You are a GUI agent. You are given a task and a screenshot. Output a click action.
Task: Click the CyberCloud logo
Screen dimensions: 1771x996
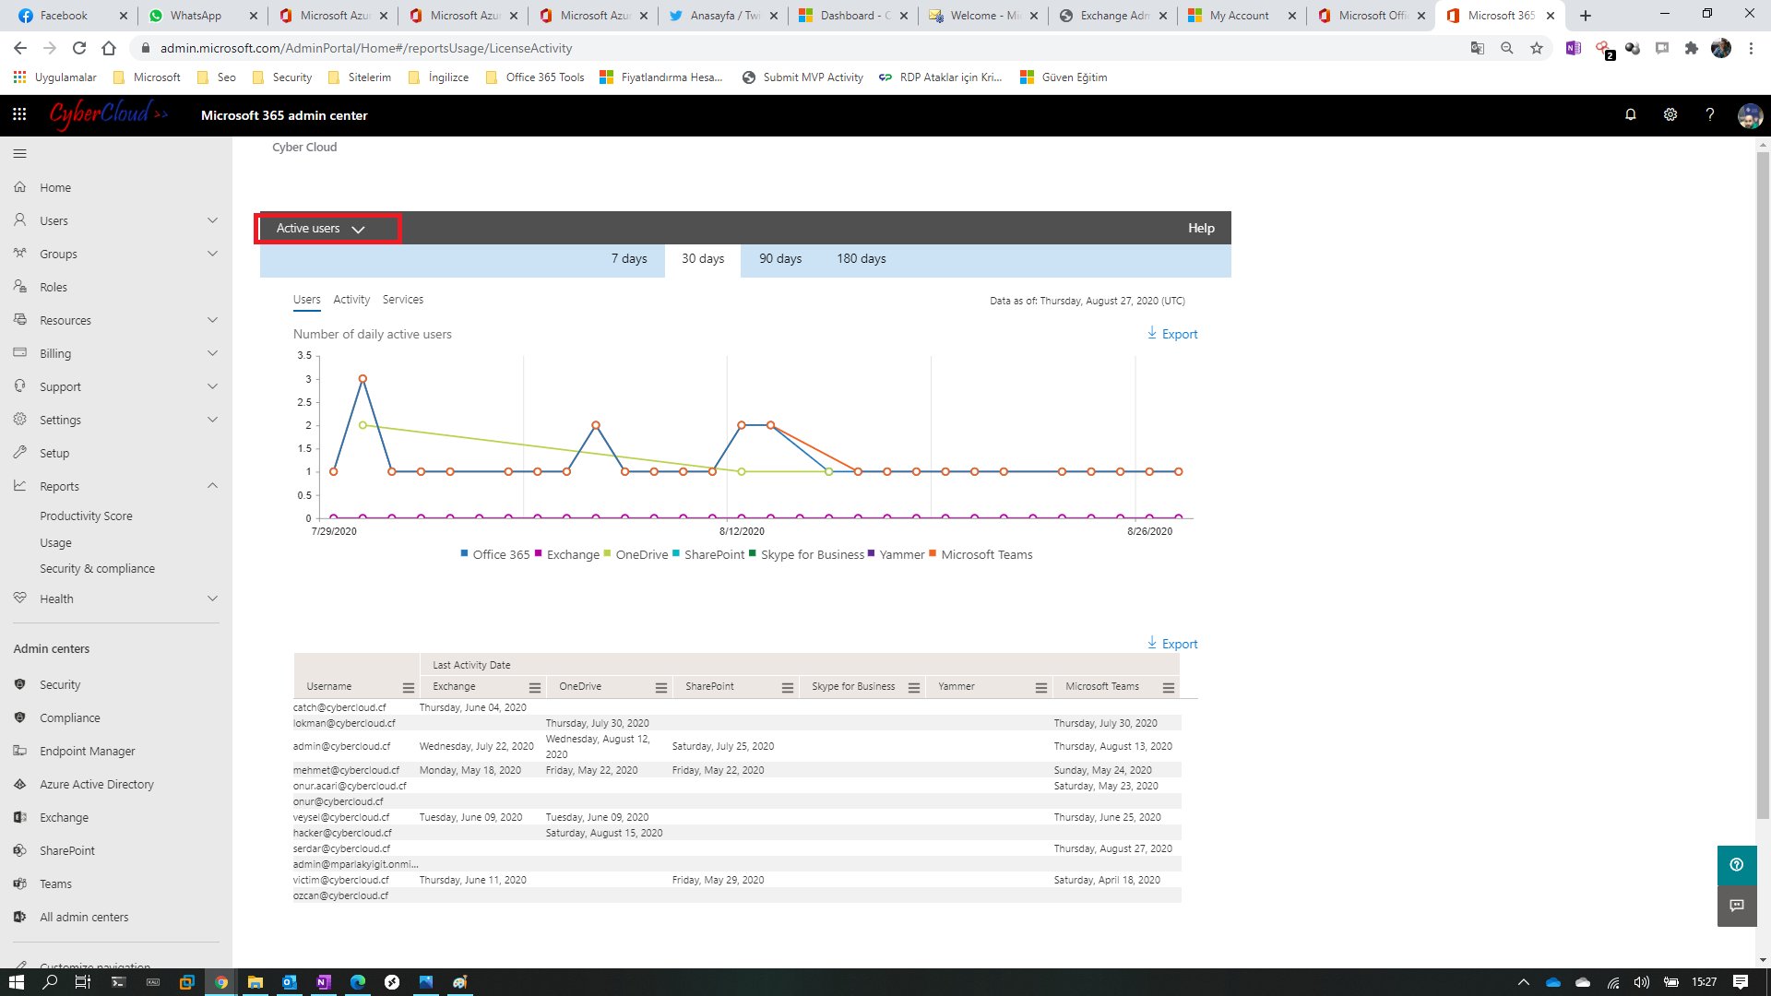[x=108, y=114]
